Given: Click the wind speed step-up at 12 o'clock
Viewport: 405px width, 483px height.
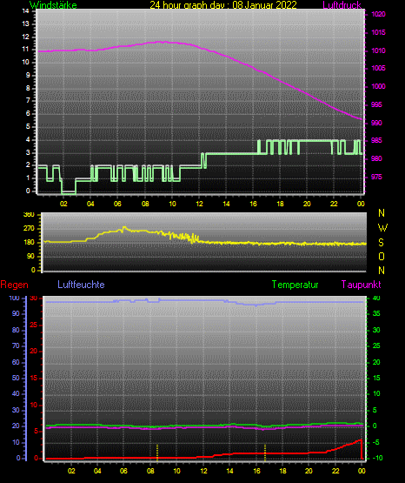Looking at the screenshot, I should pyautogui.click(x=203, y=160).
